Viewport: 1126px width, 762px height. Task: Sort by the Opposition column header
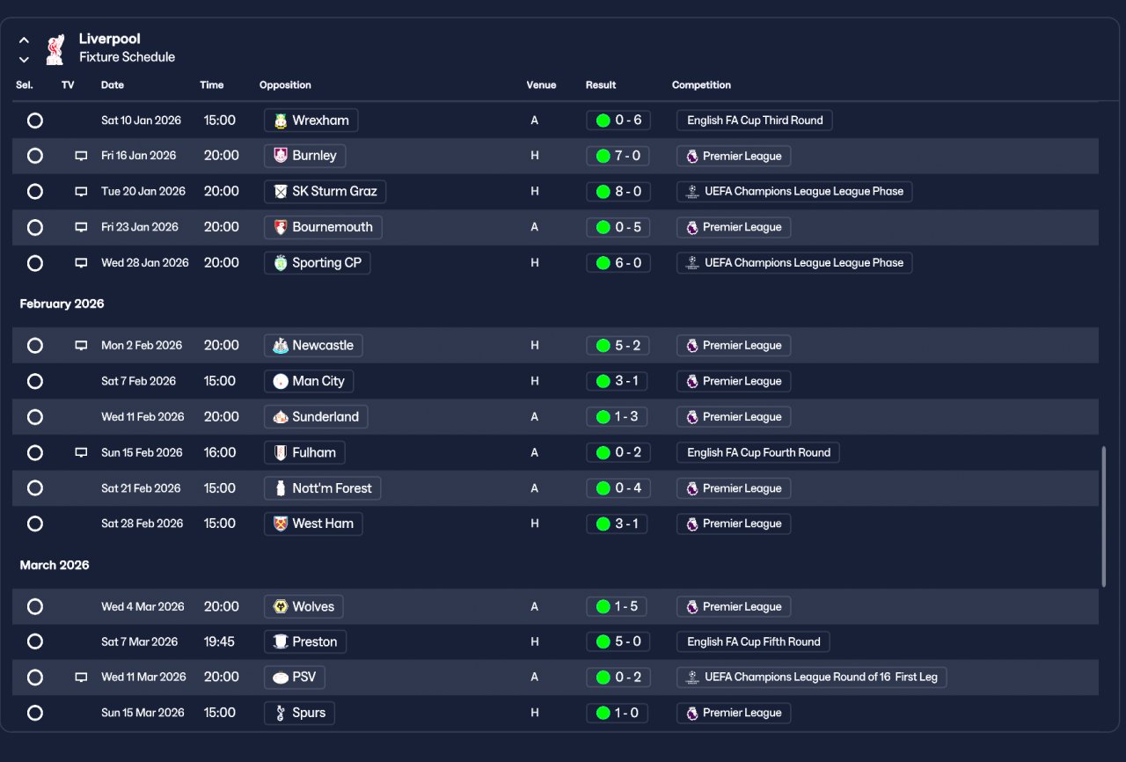coord(285,85)
